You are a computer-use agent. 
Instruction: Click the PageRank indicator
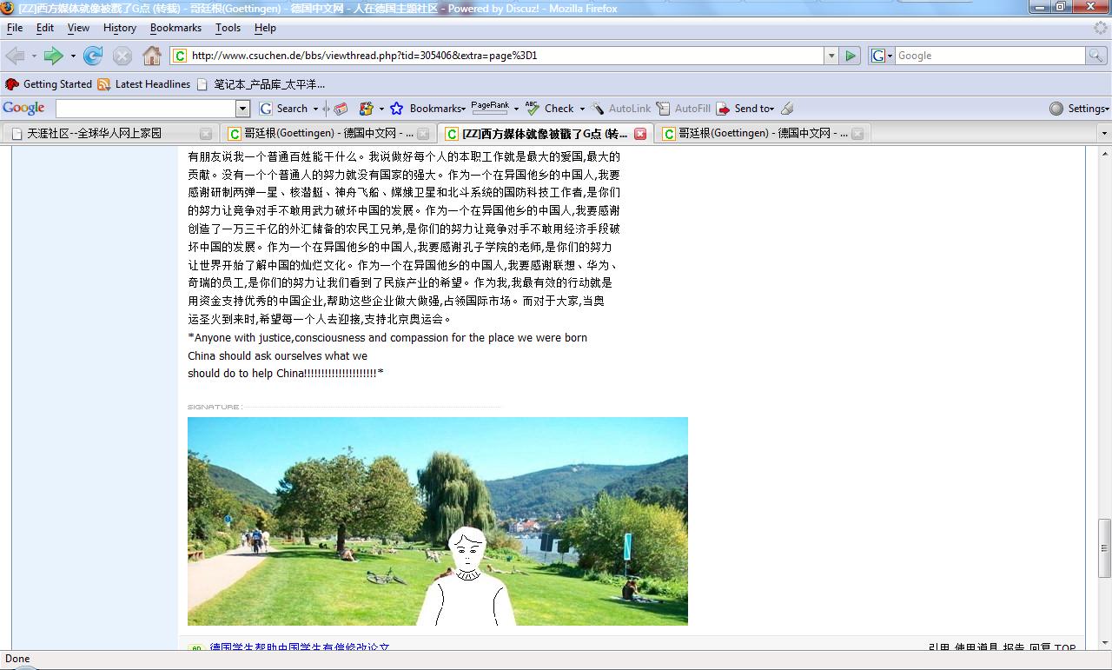click(490, 108)
